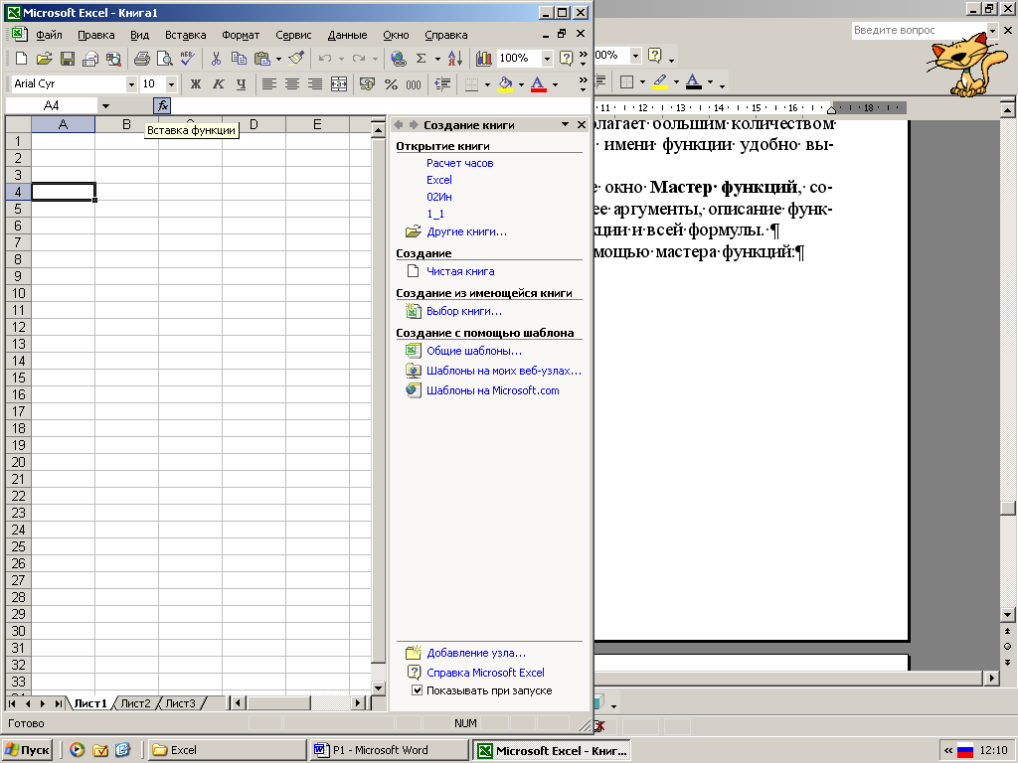Viewport: 1018px width, 763px height.
Task: Apply Percent style with the % icon
Action: [391, 83]
